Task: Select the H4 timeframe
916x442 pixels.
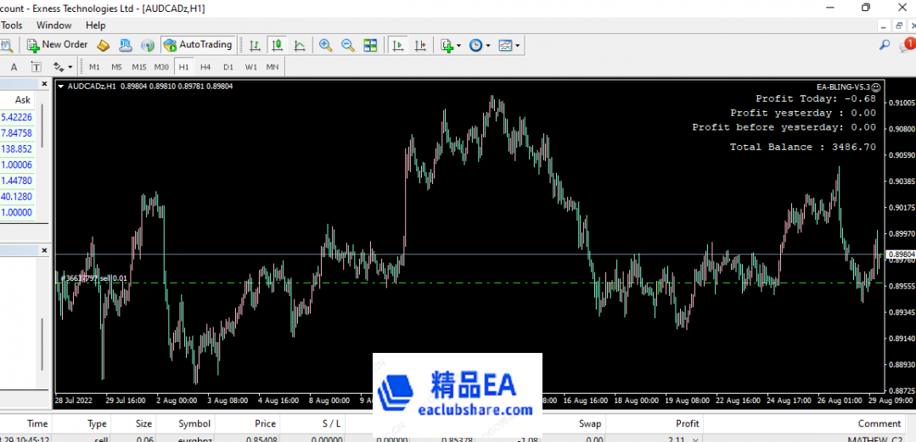Action: click(x=205, y=67)
